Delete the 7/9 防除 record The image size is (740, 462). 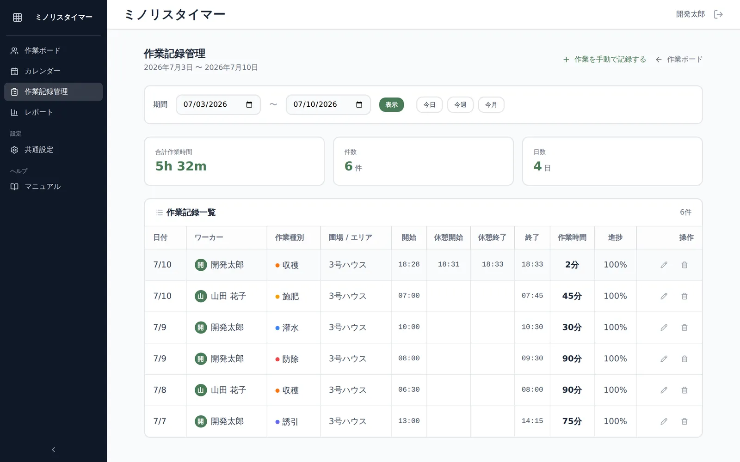[x=684, y=359]
